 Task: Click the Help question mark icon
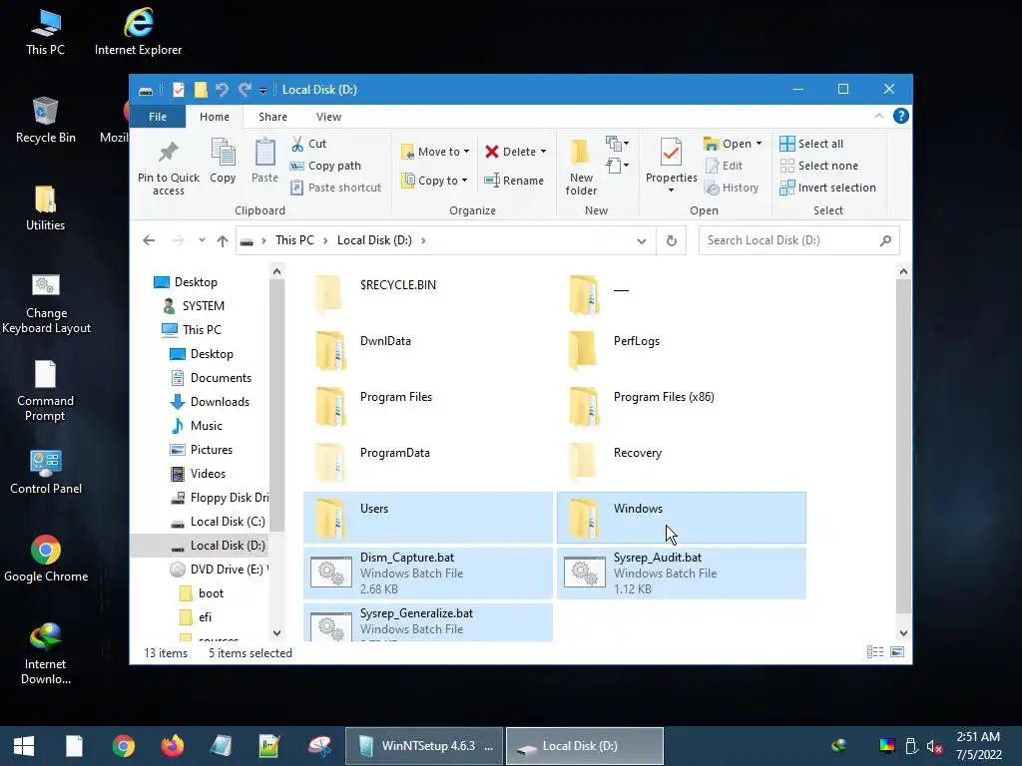[901, 116]
